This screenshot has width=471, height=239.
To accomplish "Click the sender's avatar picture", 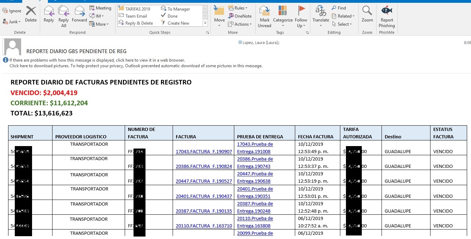I will 12,47.
